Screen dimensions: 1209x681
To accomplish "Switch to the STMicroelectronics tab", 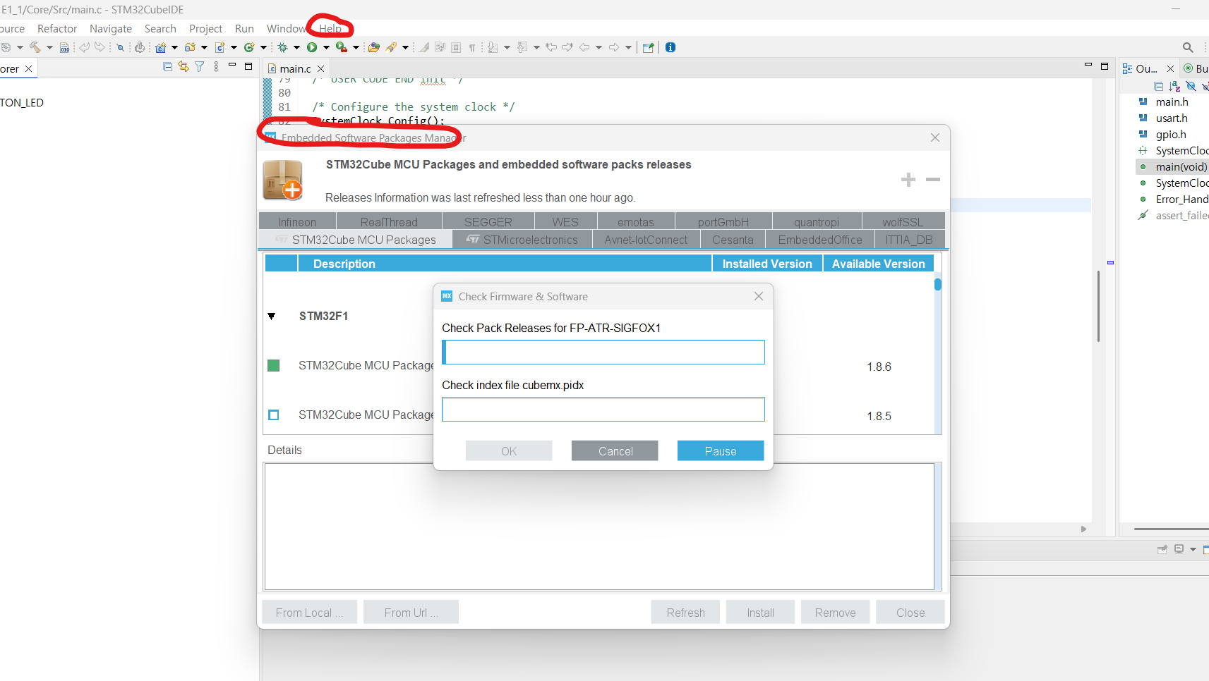I will [522, 240].
